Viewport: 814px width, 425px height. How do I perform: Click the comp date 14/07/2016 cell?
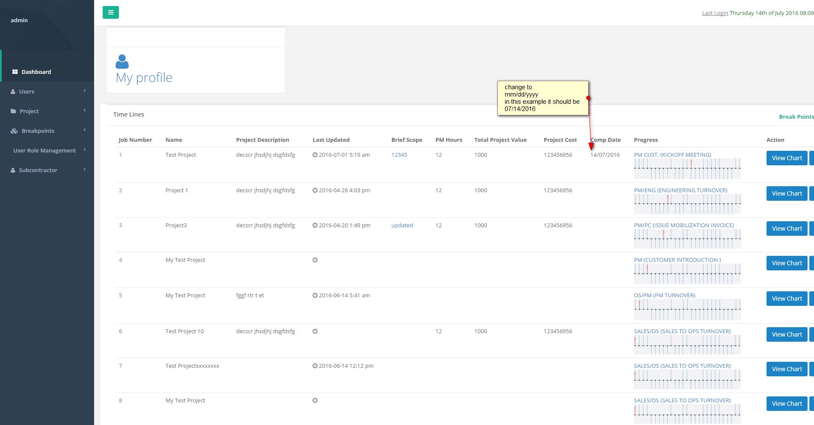click(x=605, y=155)
